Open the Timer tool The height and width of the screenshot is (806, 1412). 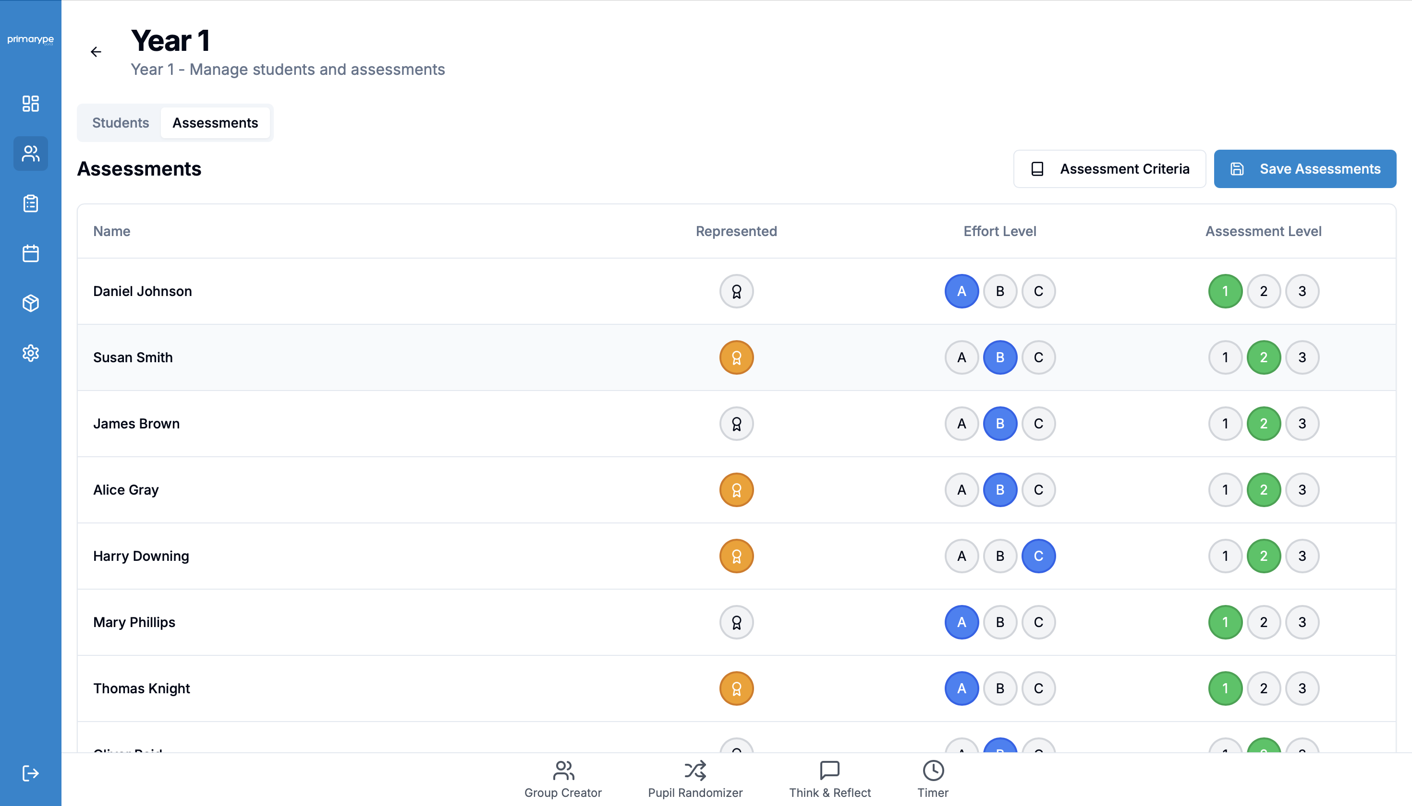[x=933, y=780]
